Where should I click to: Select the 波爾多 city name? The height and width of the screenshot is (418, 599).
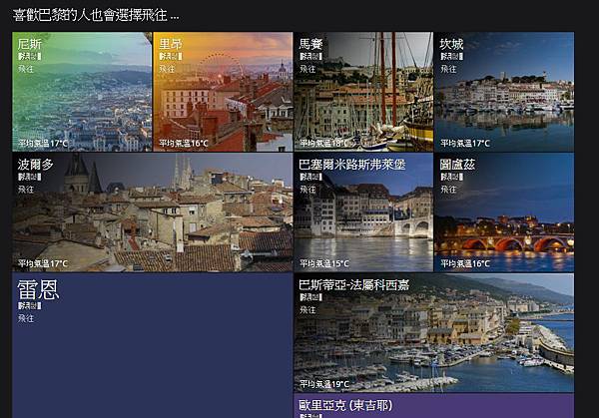click(x=36, y=165)
